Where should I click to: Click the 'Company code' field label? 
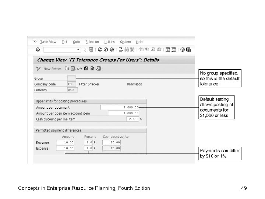coord(45,84)
